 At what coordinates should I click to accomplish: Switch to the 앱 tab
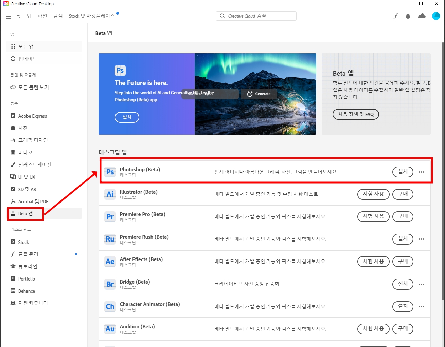[x=29, y=16]
